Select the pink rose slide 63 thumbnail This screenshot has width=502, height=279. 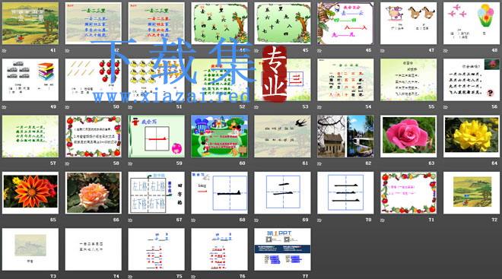[x=408, y=136]
